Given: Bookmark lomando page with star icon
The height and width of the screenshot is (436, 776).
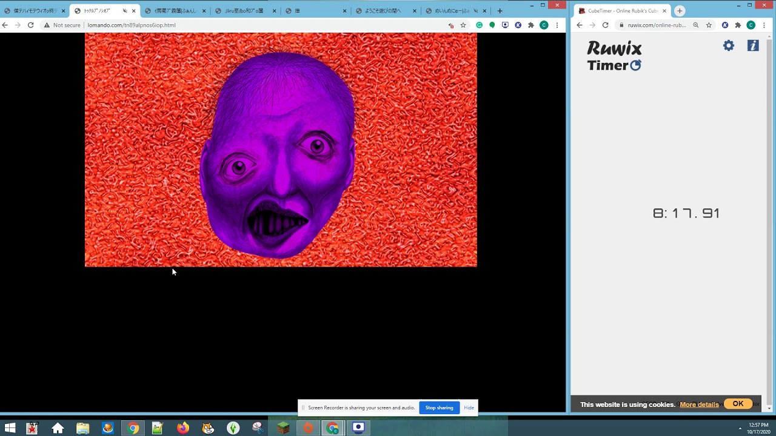Looking at the screenshot, I should [463, 25].
